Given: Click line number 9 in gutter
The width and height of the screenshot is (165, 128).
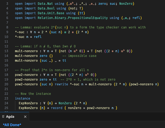Looking at the screenshot, I should pos(7,32).
